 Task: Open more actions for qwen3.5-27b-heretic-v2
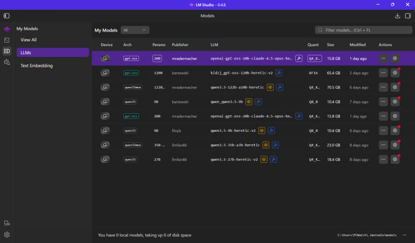(383, 159)
